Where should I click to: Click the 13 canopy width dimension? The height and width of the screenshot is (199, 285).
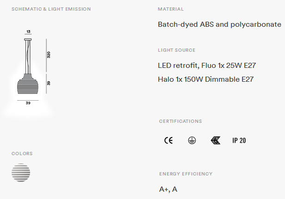click(x=28, y=31)
